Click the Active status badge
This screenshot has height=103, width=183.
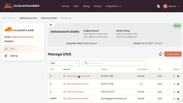coord(177,26)
